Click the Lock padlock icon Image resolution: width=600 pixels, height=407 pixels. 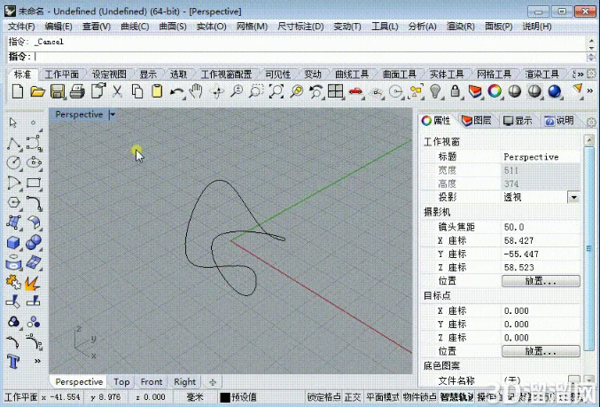tap(455, 91)
